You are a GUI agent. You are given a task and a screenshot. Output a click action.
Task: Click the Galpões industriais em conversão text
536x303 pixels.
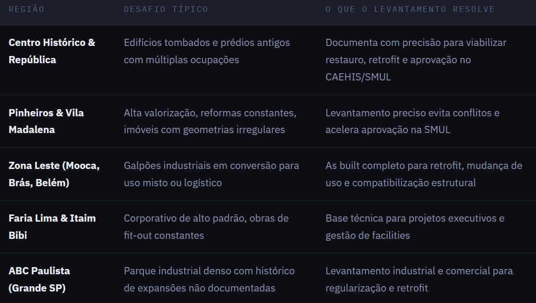pyautogui.click(x=200, y=166)
